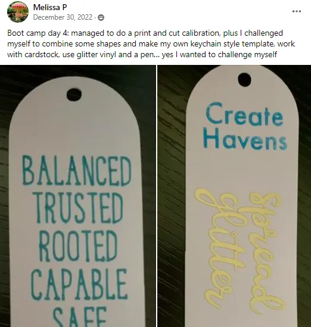The height and width of the screenshot is (327, 311).
Task: Click the Melissa P profile name
Action: coord(50,8)
